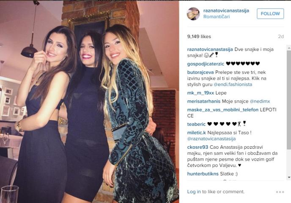Viewport: 291px width, 203px height.
Task: Open the @endi.fashionista mention
Action: [x=233, y=84]
